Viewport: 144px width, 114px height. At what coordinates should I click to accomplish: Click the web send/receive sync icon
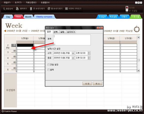(49, 9)
